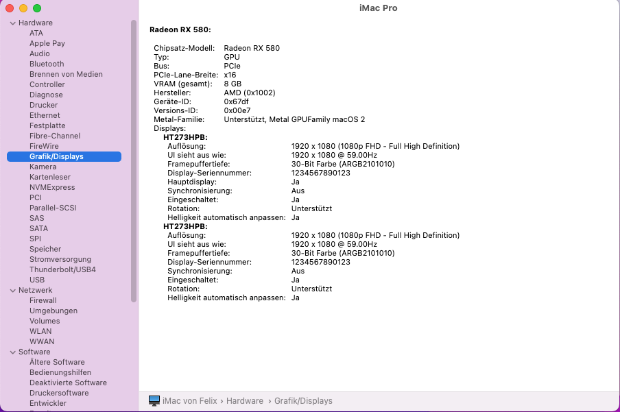Select Festplatte in the sidebar
This screenshot has width=620, height=412.
click(x=47, y=125)
